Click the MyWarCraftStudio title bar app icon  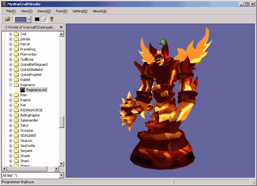pos(4,4)
